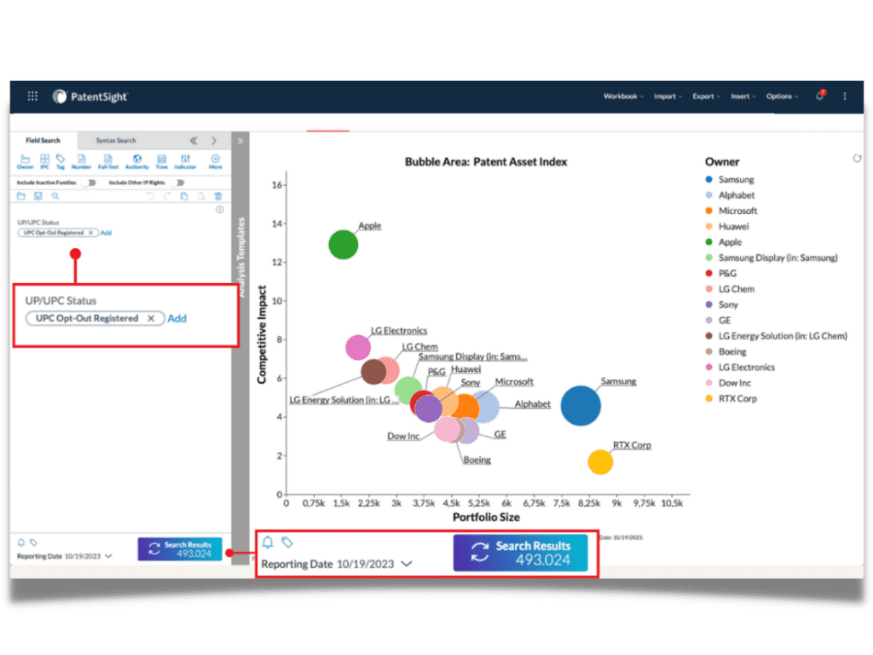Add an Authority search field
873x655 pixels.
coord(137,161)
